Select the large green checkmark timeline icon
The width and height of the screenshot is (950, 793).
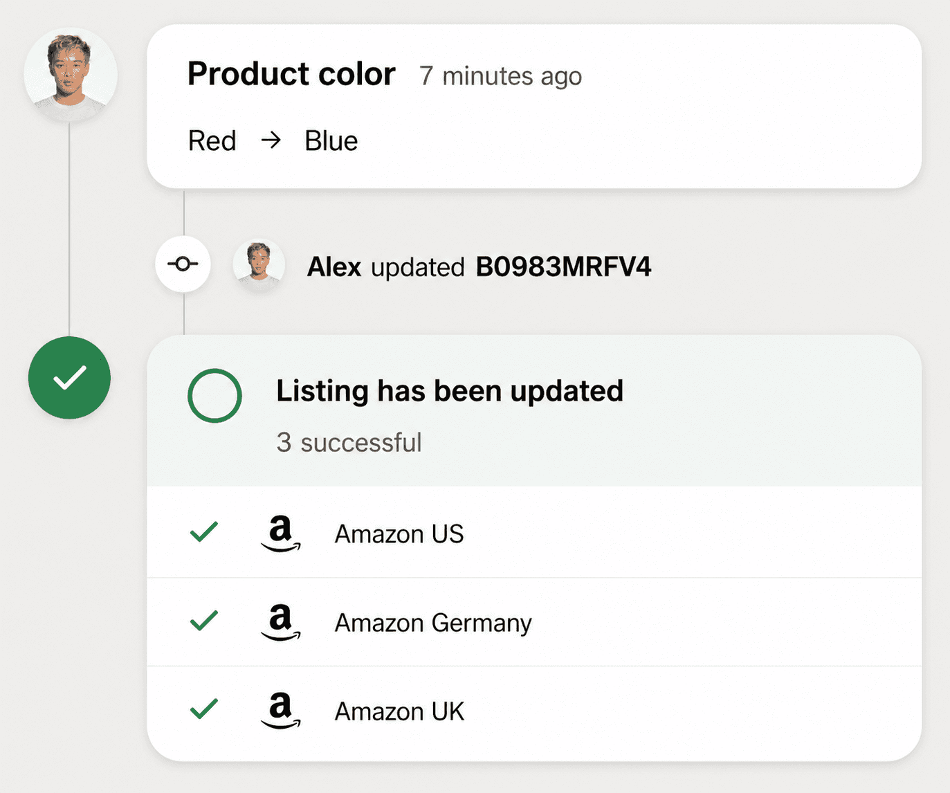click(69, 378)
